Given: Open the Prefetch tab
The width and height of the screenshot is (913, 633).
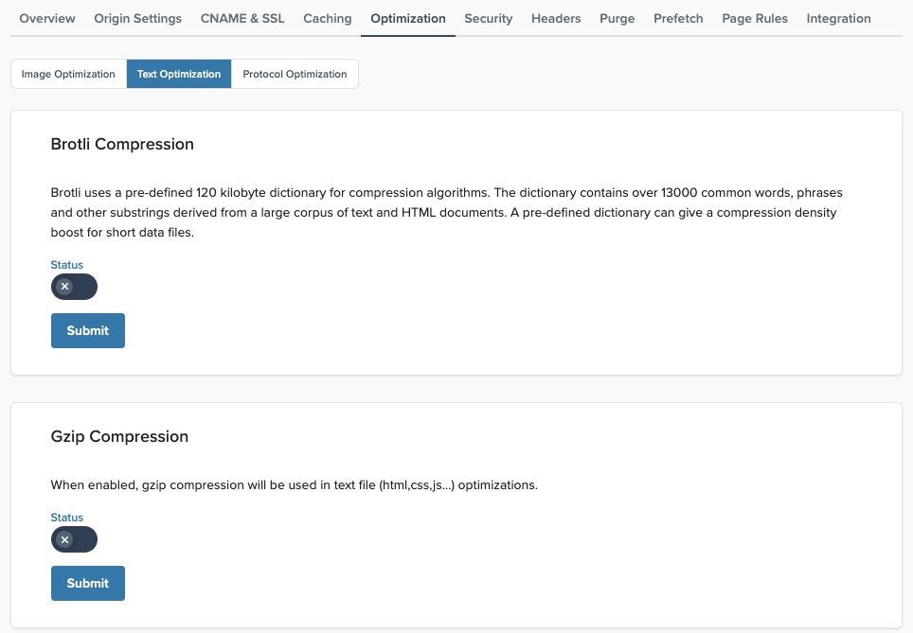Looking at the screenshot, I should click(678, 18).
